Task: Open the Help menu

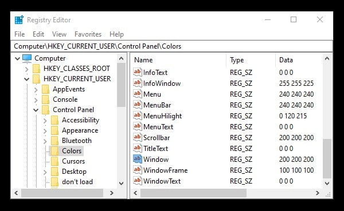Action: point(116,34)
